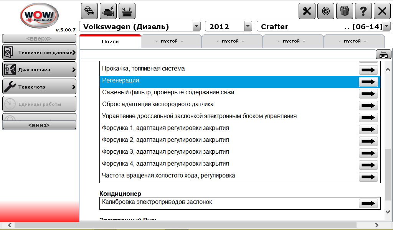Click arrow button for Регенерация row
Viewport: 393px width, 230px height.
tap(368, 82)
